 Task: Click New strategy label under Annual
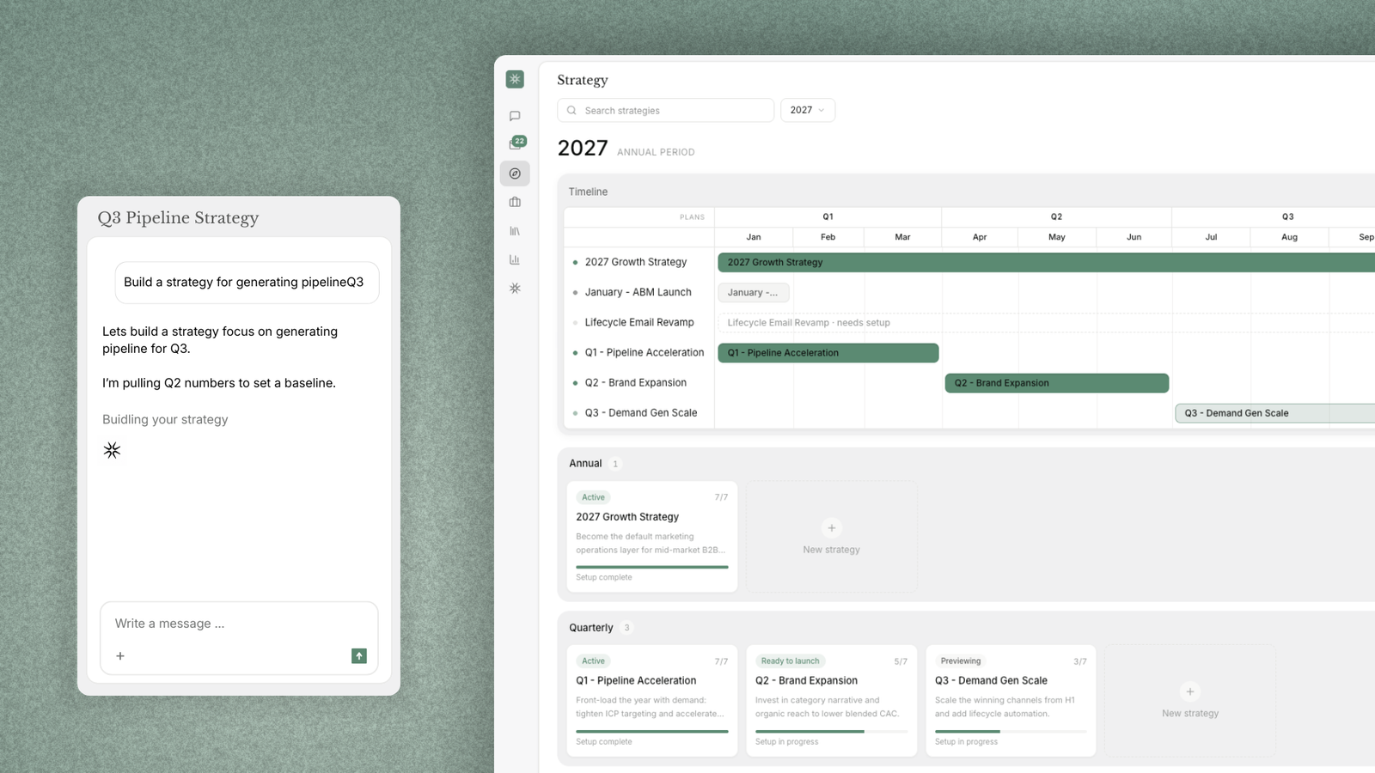pos(831,550)
